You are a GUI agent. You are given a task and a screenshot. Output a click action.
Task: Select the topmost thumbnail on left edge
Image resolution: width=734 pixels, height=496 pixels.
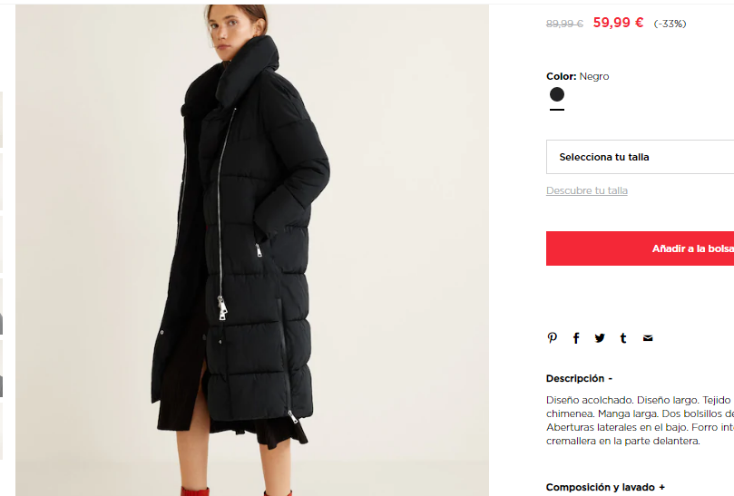point(2,120)
